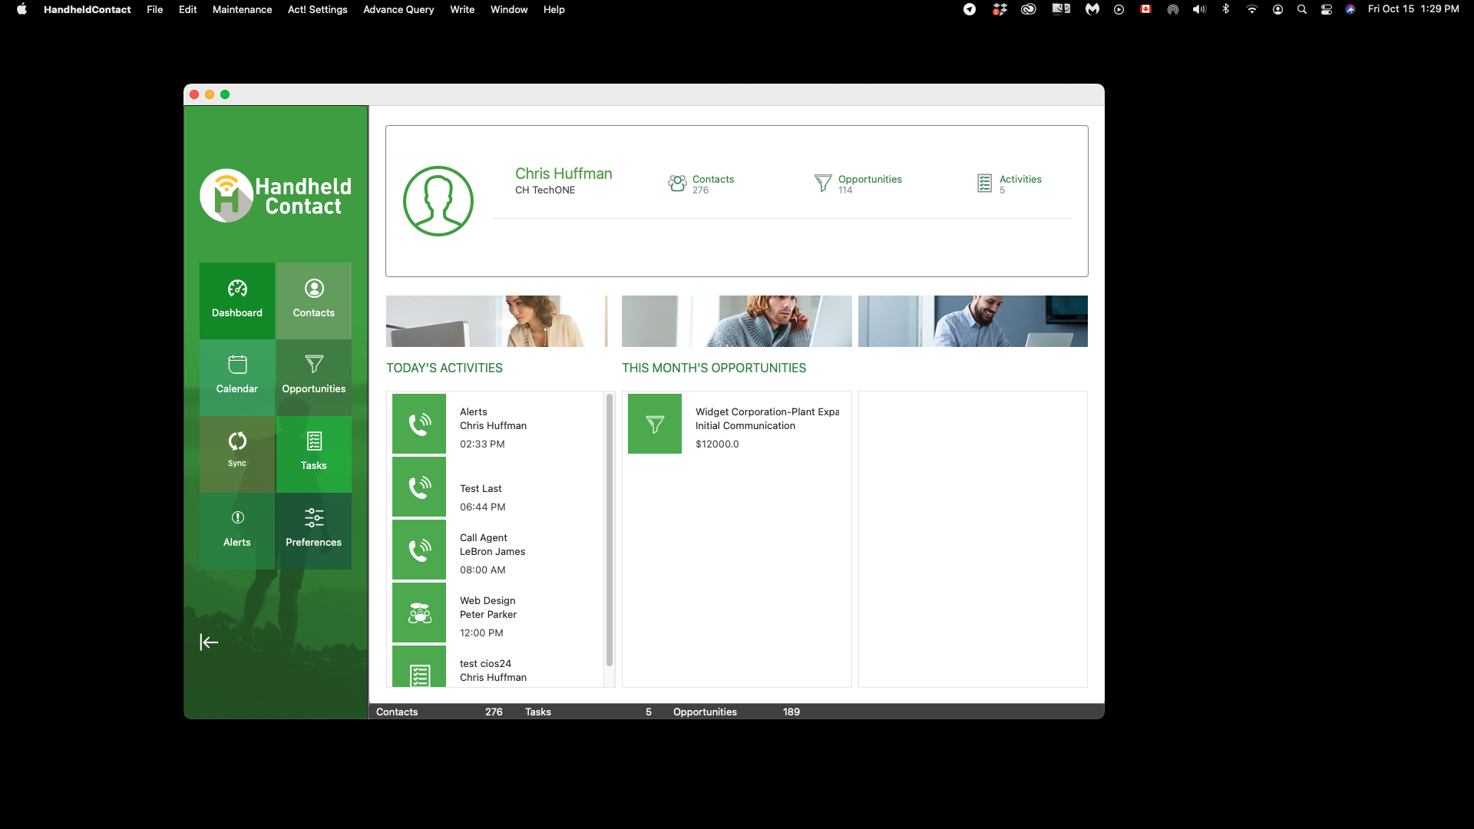Click meeting icon for Web Design activity
The width and height of the screenshot is (1474, 829).
419,613
